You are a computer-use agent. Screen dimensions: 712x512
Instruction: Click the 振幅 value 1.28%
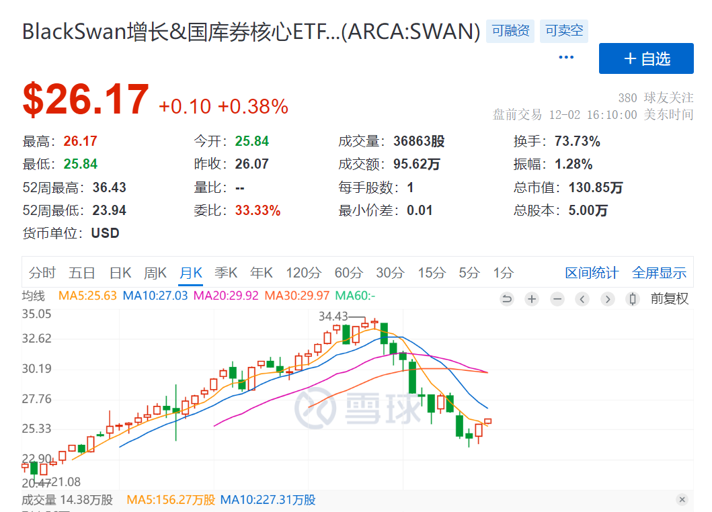click(573, 165)
